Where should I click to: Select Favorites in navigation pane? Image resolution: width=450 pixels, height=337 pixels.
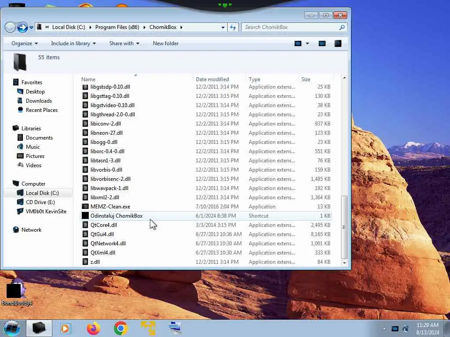tap(32, 82)
